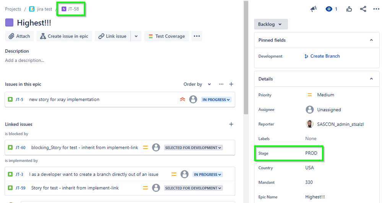Open the toolbar ellipsis more options
This screenshot has height=203, width=382.
point(197,36)
